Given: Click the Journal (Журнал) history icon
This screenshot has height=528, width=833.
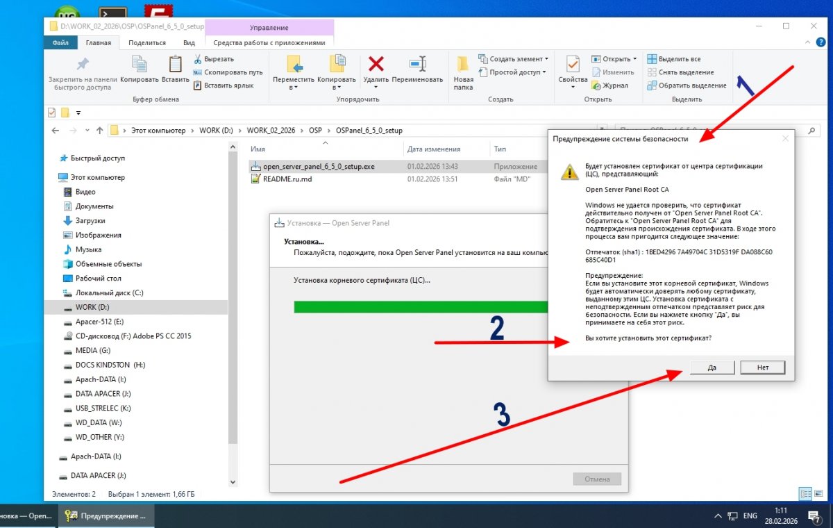Looking at the screenshot, I should [x=596, y=85].
